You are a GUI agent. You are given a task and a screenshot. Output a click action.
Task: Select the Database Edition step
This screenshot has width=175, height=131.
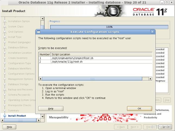coord(18,47)
